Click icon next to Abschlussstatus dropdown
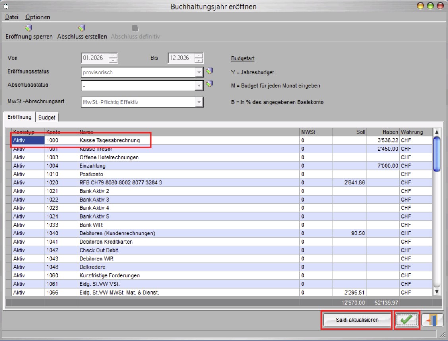The height and width of the screenshot is (341, 448). click(209, 84)
